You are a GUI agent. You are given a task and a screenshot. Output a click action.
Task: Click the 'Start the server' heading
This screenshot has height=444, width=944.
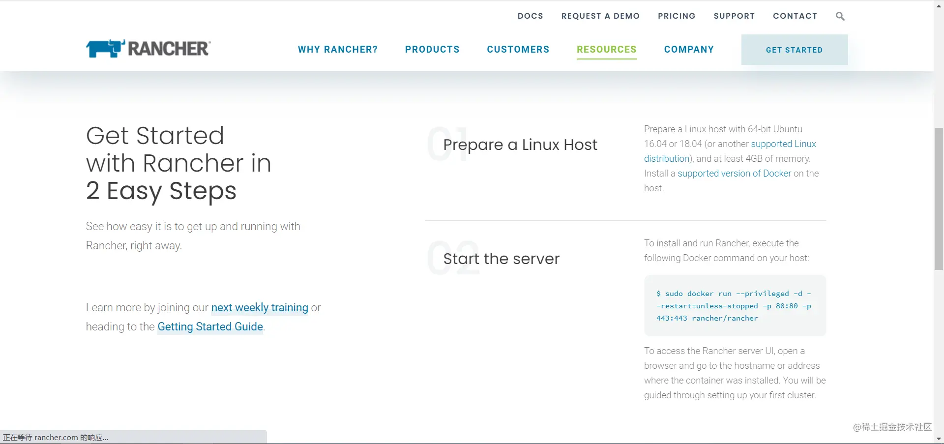pos(501,259)
